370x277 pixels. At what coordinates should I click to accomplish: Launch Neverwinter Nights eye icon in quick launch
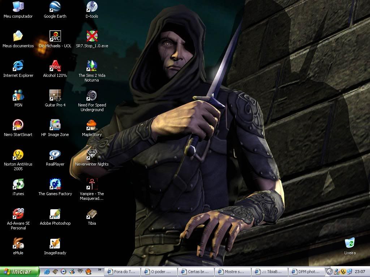coord(80,272)
